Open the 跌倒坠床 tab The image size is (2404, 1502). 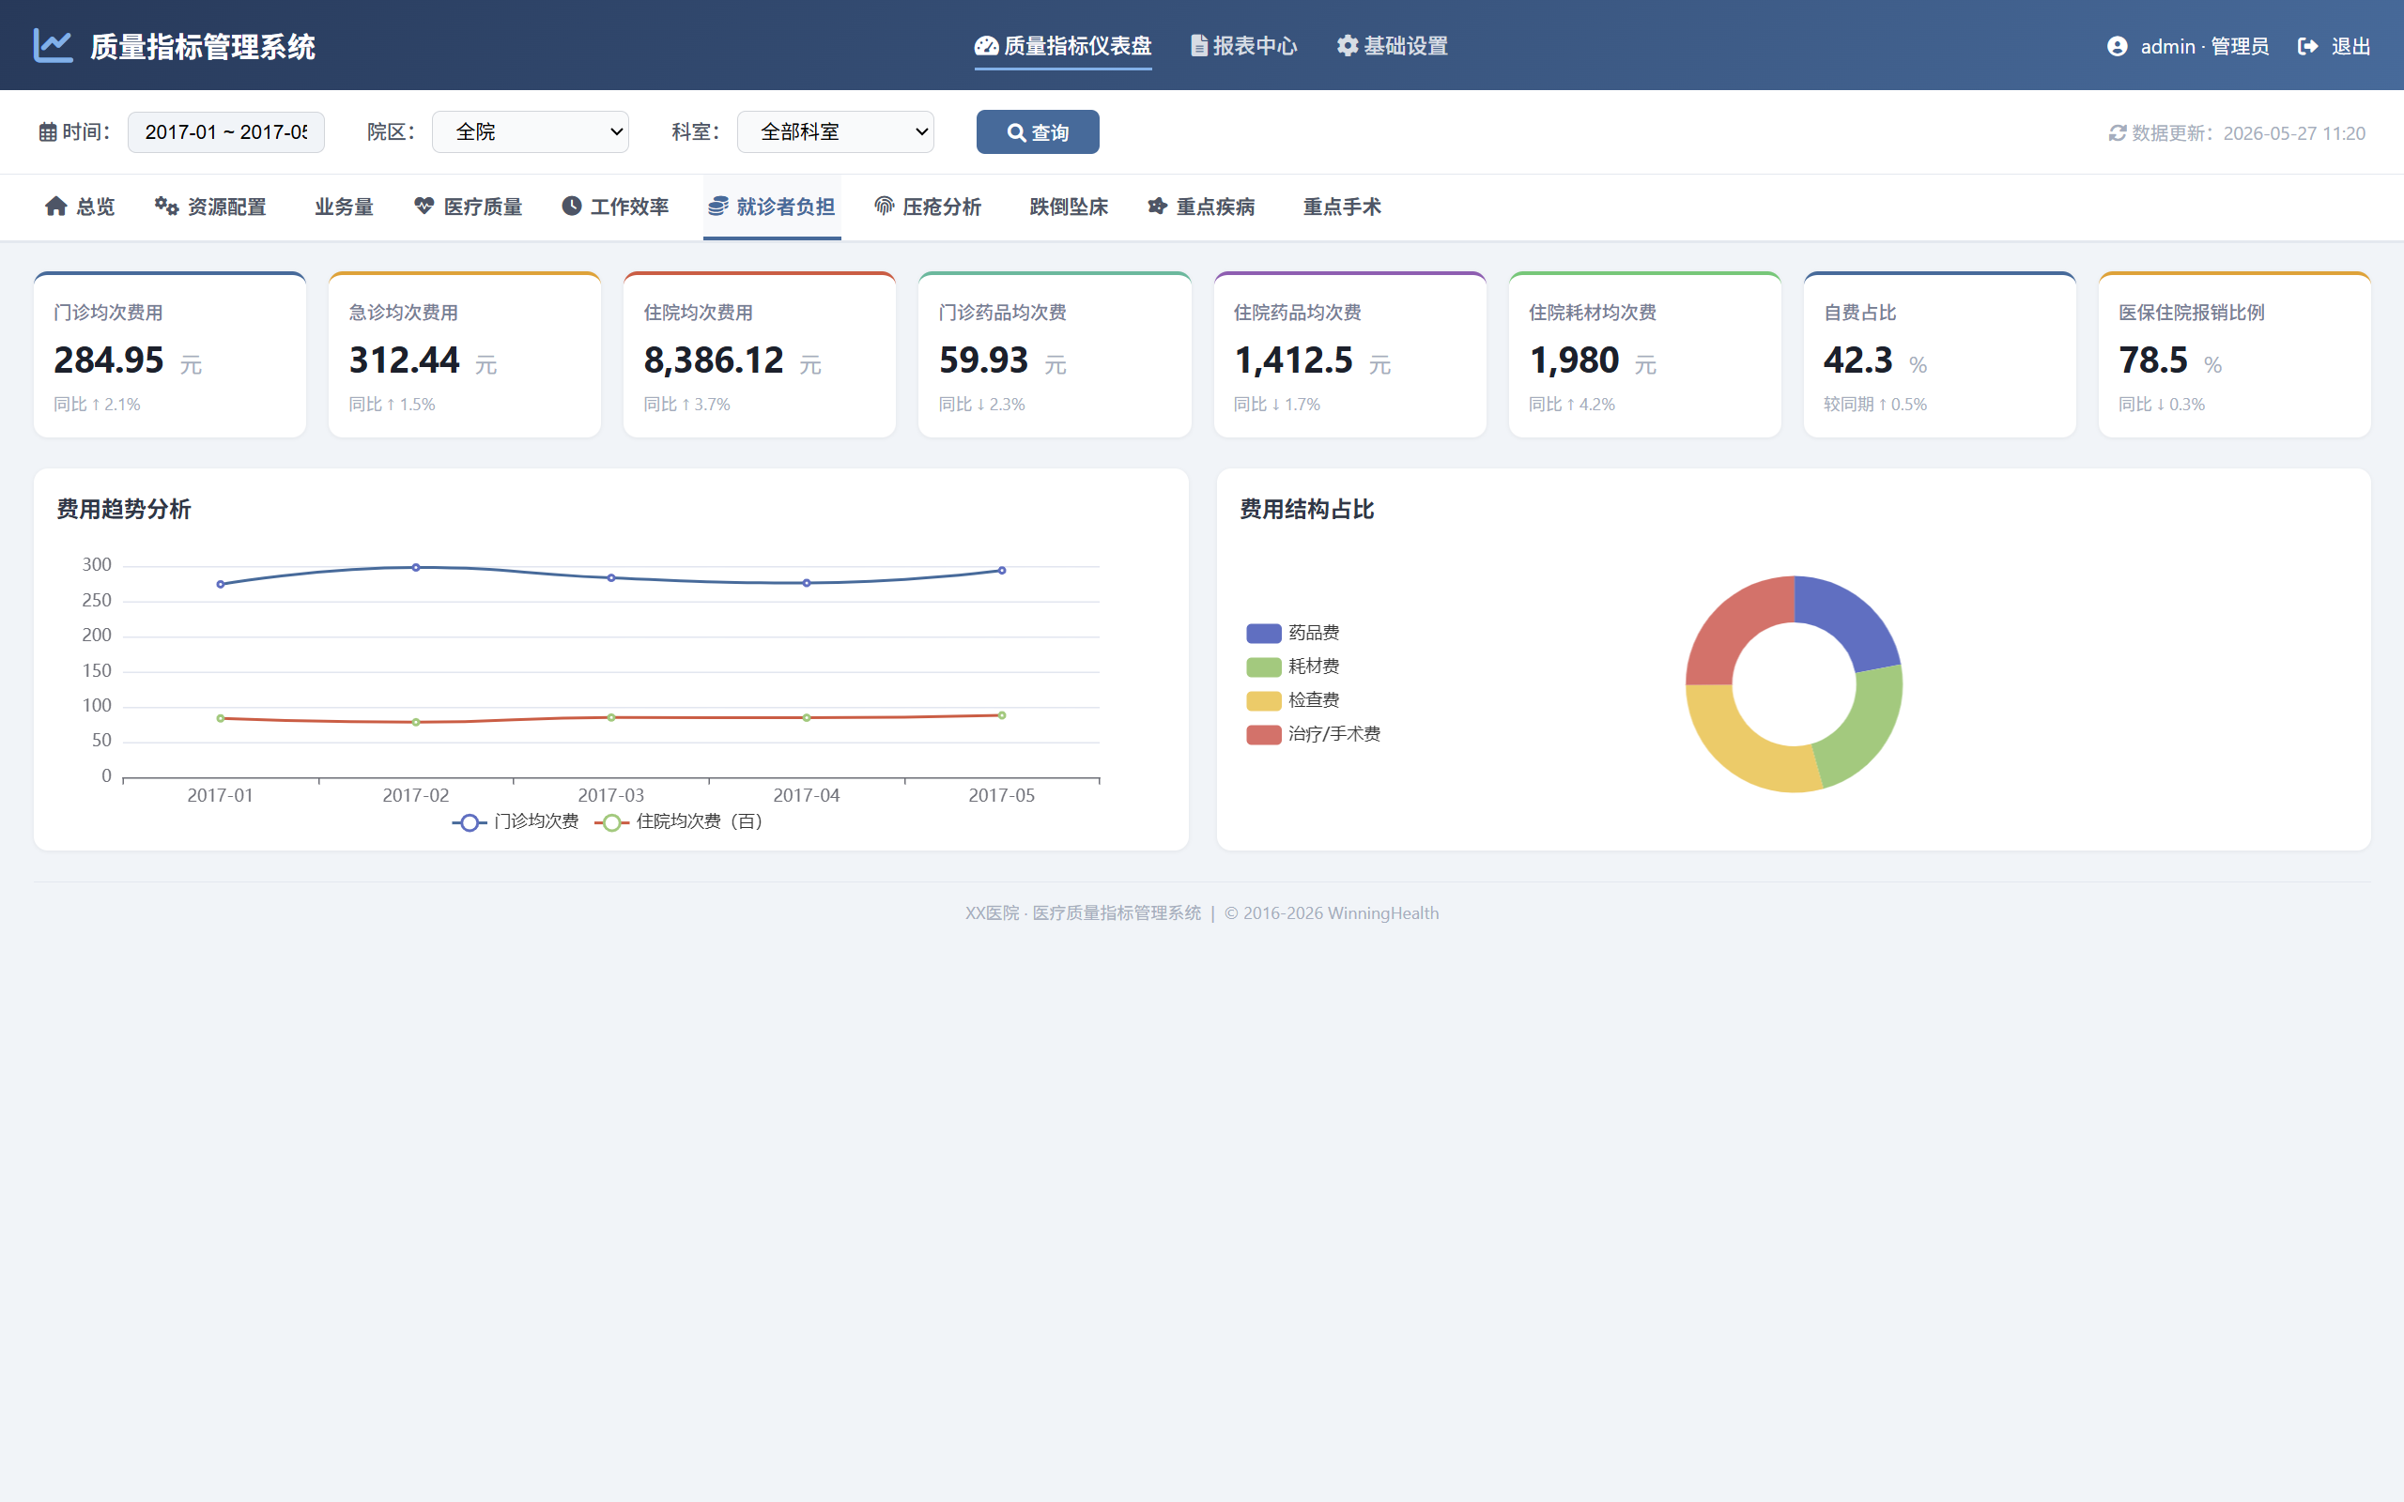(1068, 207)
